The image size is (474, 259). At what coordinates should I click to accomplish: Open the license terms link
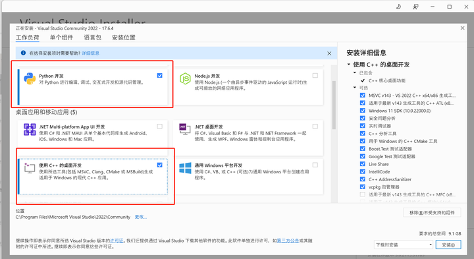click(117, 241)
